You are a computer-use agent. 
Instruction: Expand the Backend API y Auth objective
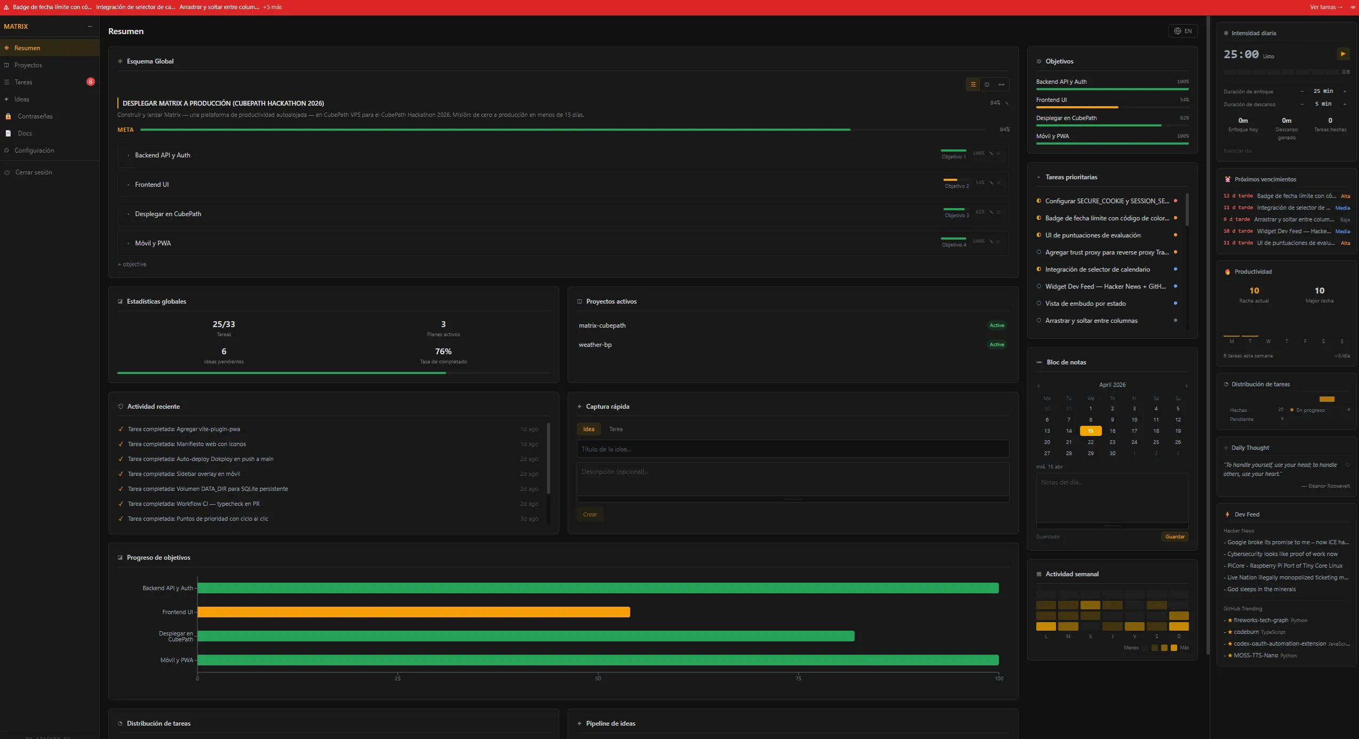(129, 155)
